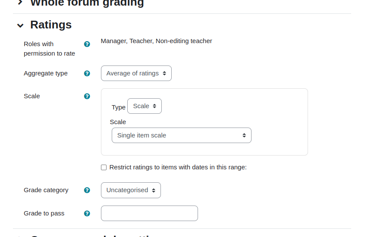The image size is (371, 237).
Task: Click the Ratings section heading
Action: click(51, 25)
